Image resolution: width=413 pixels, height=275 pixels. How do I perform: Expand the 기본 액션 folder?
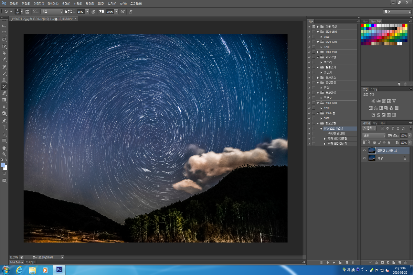pos(318,26)
